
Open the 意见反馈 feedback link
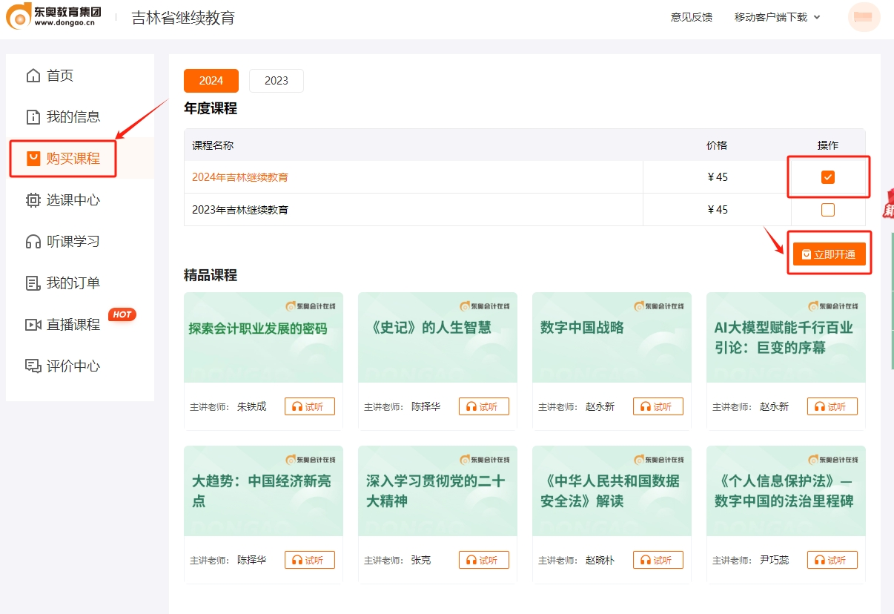click(691, 16)
